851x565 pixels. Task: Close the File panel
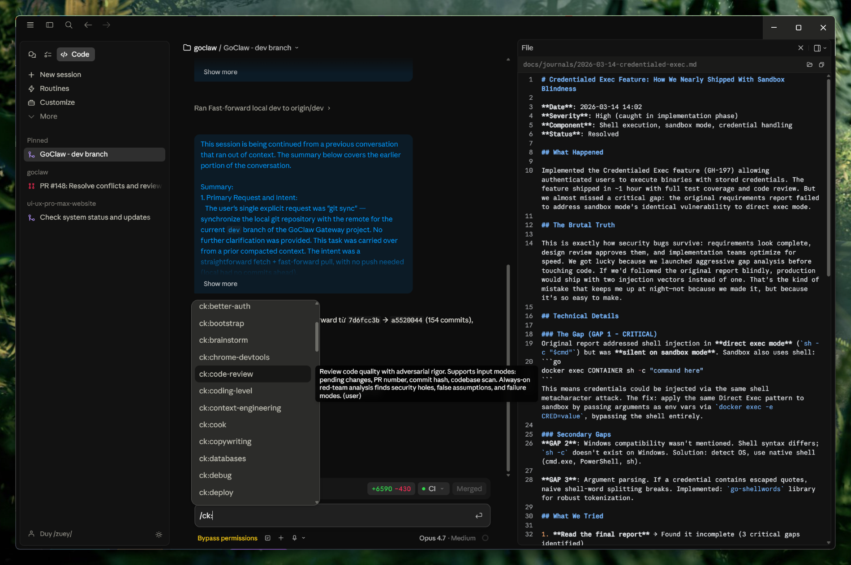801,48
